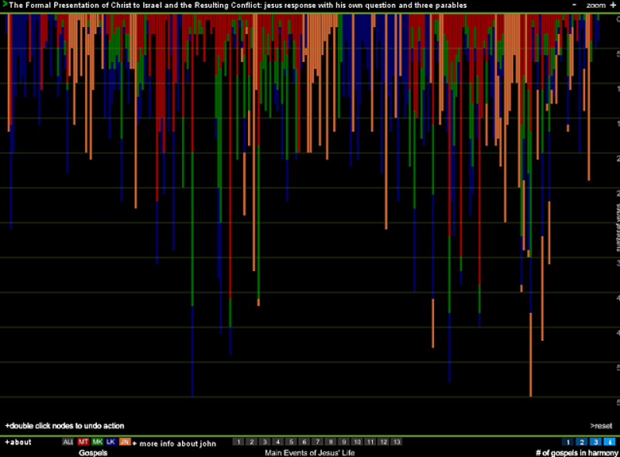Expand the +about section

tap(18, 442)
